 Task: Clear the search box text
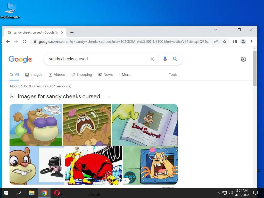[152, 59]
